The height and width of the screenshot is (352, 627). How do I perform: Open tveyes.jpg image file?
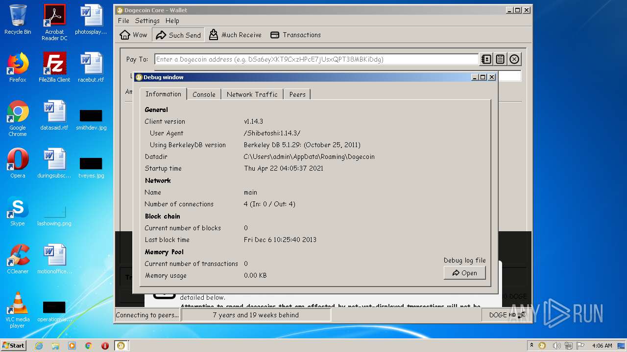pyautogui.click(x=91, y=167)
